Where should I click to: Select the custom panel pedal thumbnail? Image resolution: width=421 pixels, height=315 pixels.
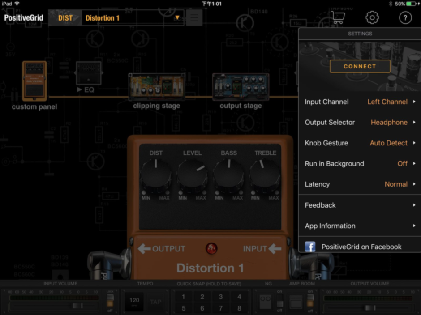click(34, 81)
